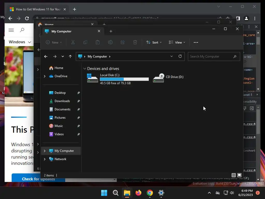Open Settings gear on taskbar
This screenshot has width=265, height=199.
(x=161, y=193)
